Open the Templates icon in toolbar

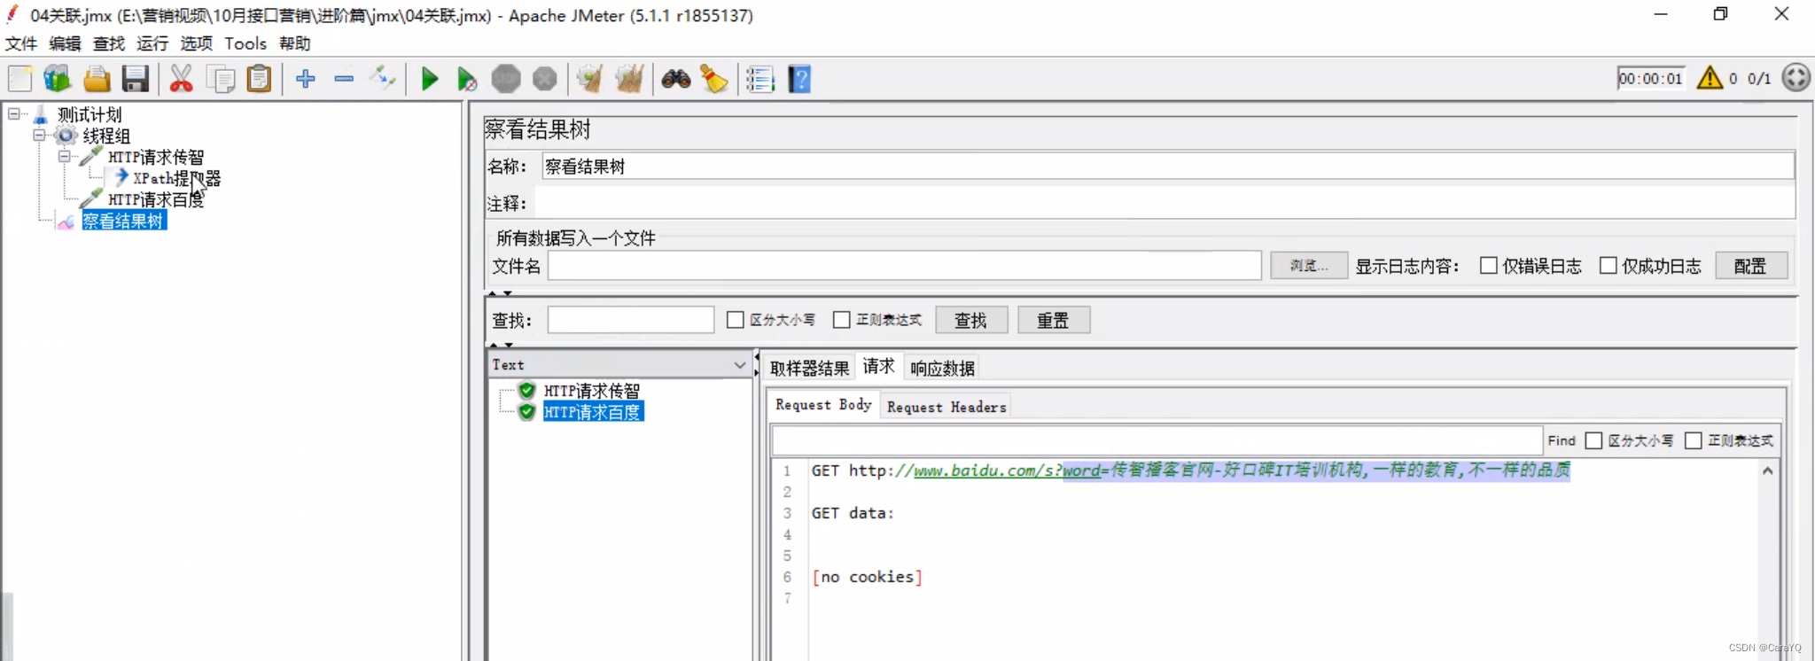[58, 79]
